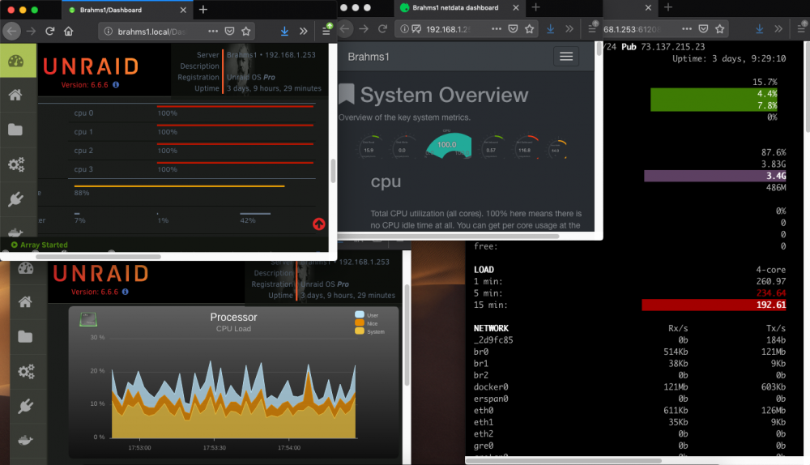810x465 pixels.
Task: Click version info icon in lower Unraid window
Action: (x=125, y=292)
